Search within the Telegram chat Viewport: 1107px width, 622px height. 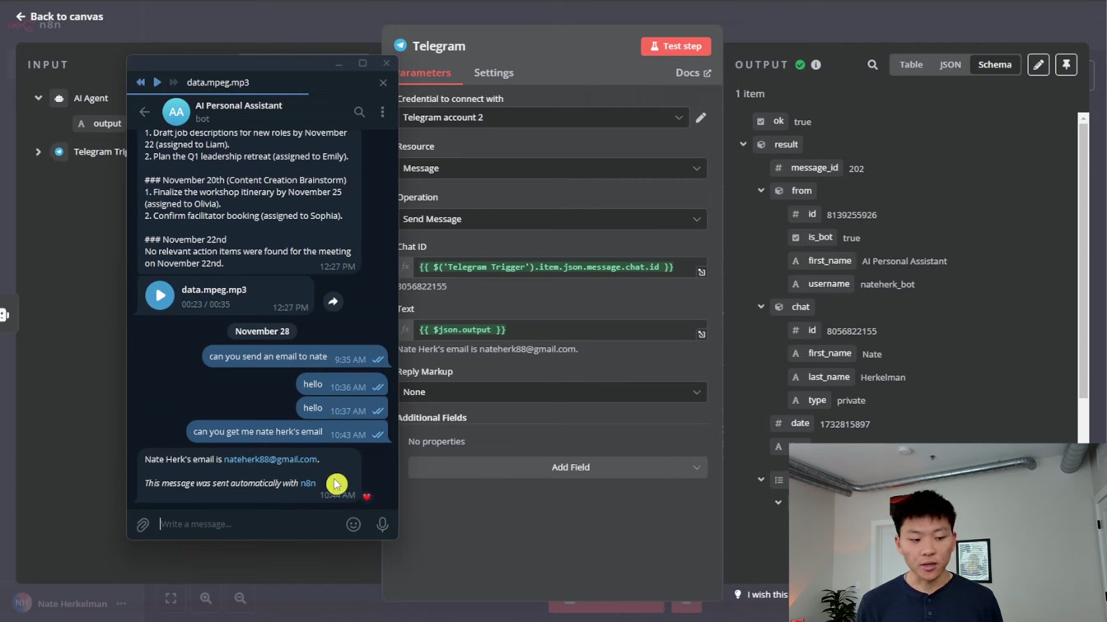coord(359,112)
